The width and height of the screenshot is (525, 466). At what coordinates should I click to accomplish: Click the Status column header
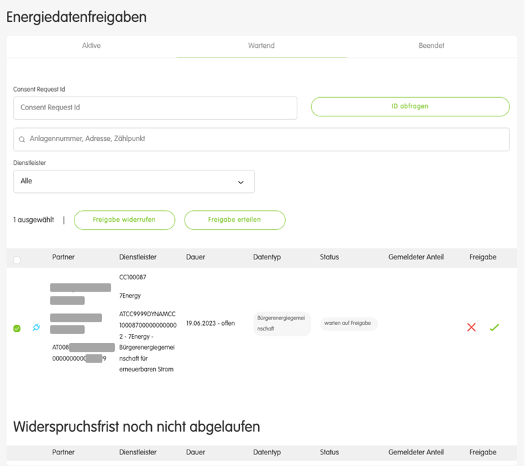(x=329, y=257)
